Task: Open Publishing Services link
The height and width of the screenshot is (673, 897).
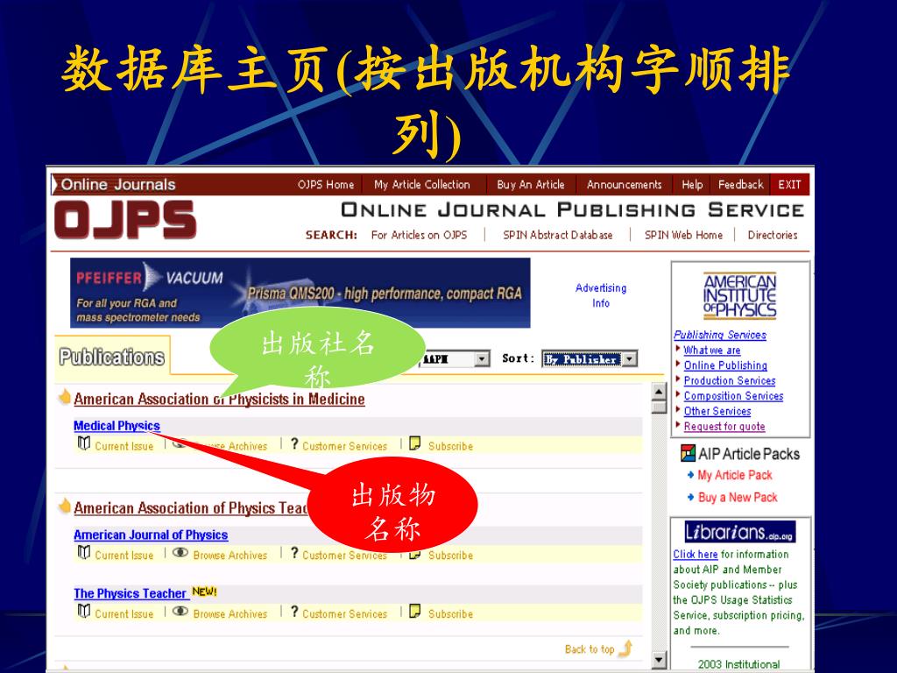Action: tap(720, 335)
